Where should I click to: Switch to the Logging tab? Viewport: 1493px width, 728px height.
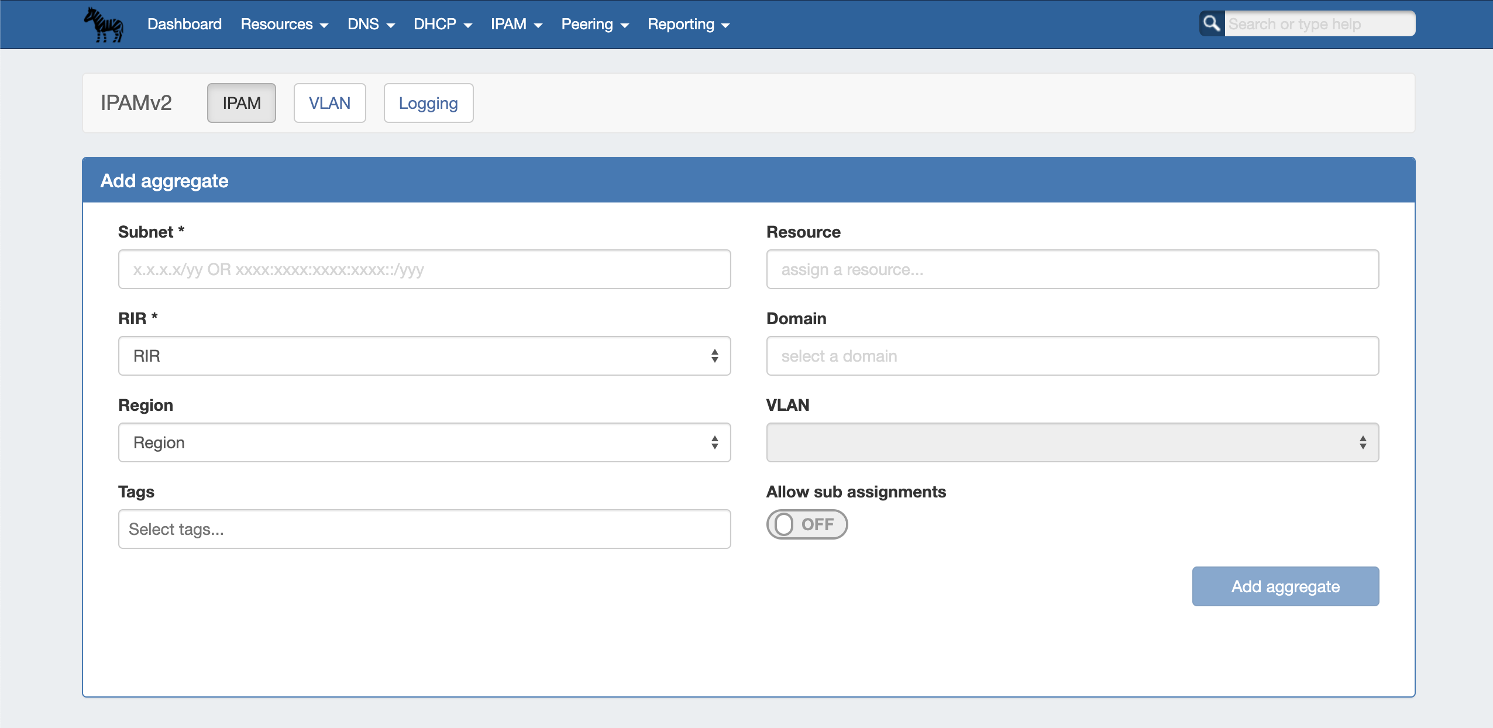pyautogui.click(x=428, y=103)
